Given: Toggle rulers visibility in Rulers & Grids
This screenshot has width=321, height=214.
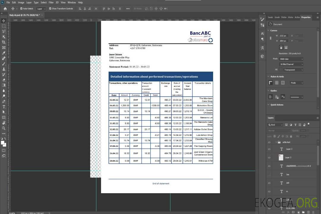Looking at the screenshot, I should click(271, 83).
